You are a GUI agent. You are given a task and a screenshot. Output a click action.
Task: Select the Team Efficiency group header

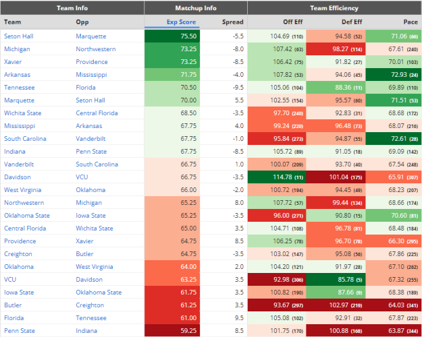pos(334,8)
